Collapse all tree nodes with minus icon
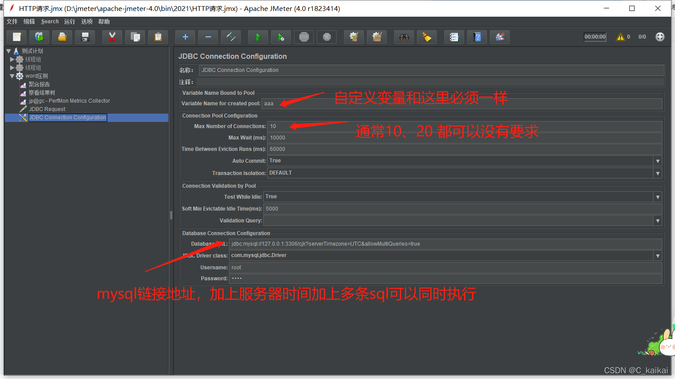Viewport: 675px width, 379px height. 208,37
